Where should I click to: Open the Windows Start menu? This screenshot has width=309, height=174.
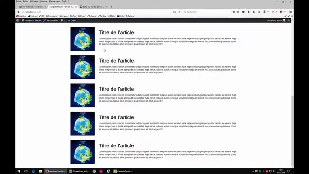(19, 171)
